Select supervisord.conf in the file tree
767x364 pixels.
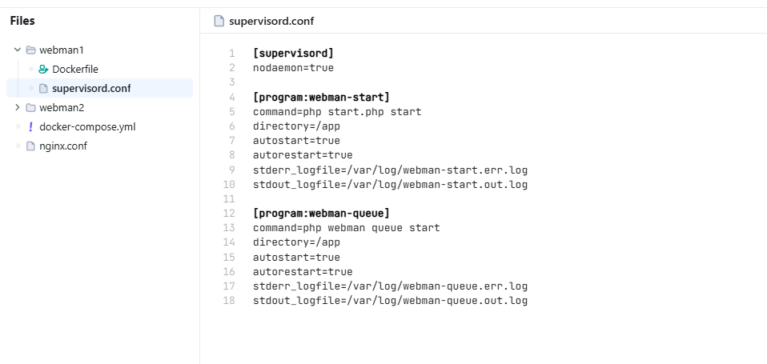90,89
